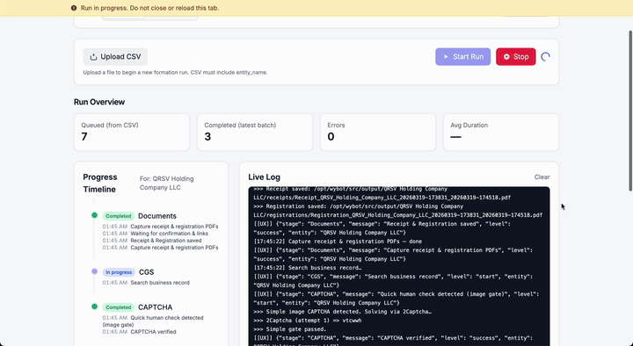Click 'For: QRSV Holding Company LLC' label
The height and width of the screenshot is (346, 633).
point(167,183)
